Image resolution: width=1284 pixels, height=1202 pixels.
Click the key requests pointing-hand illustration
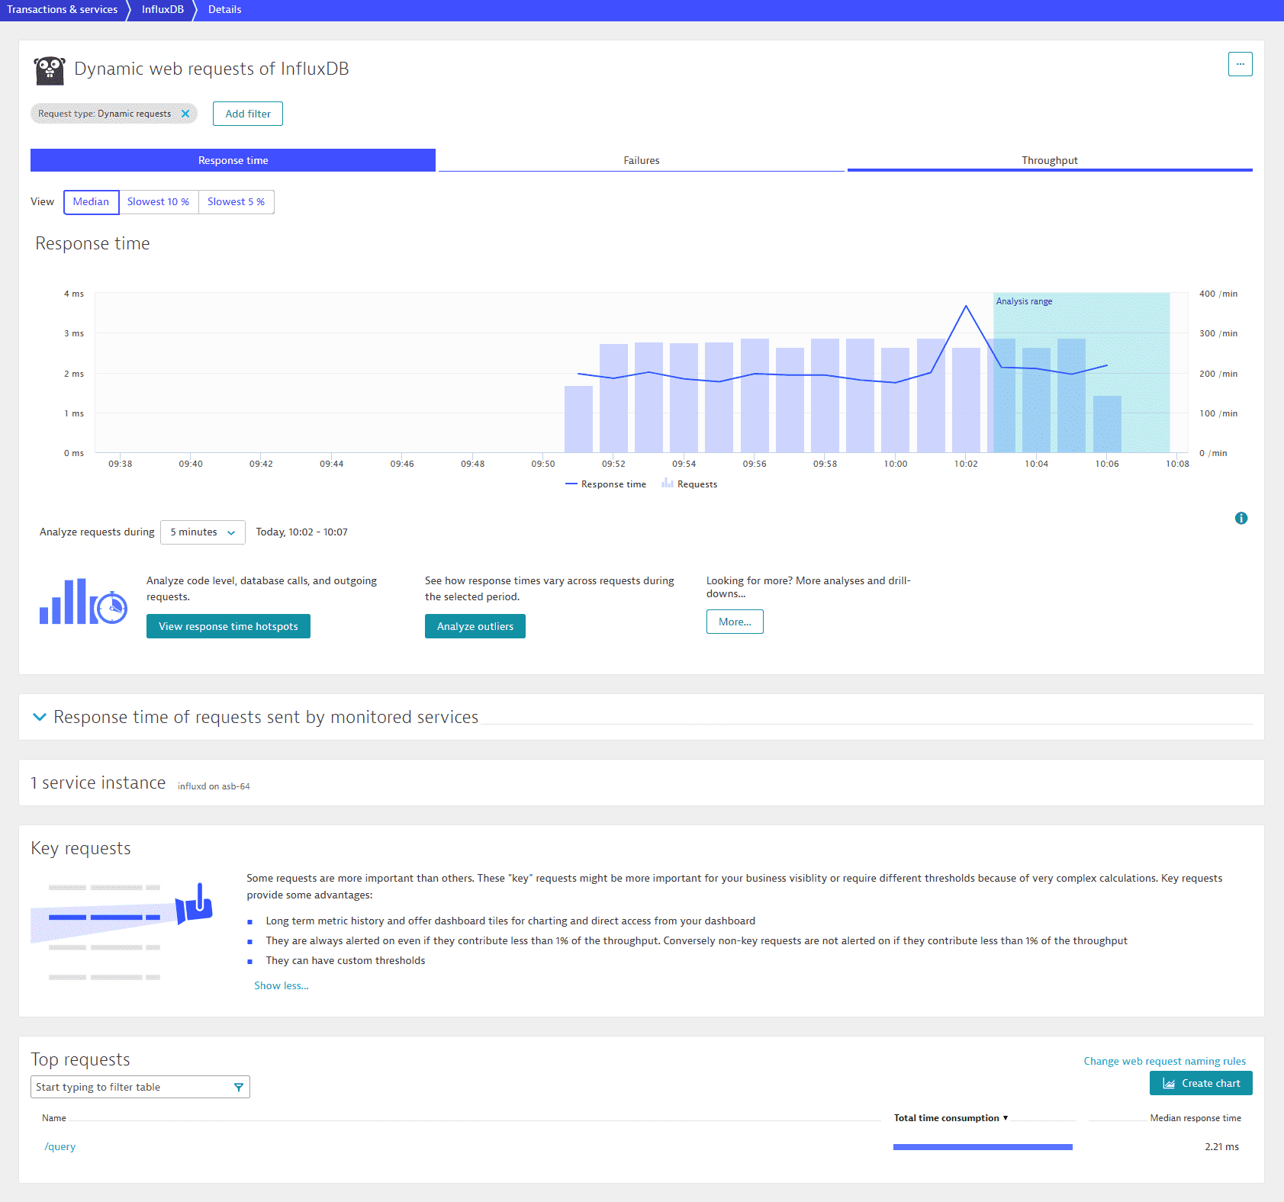[x=122, y=930]
